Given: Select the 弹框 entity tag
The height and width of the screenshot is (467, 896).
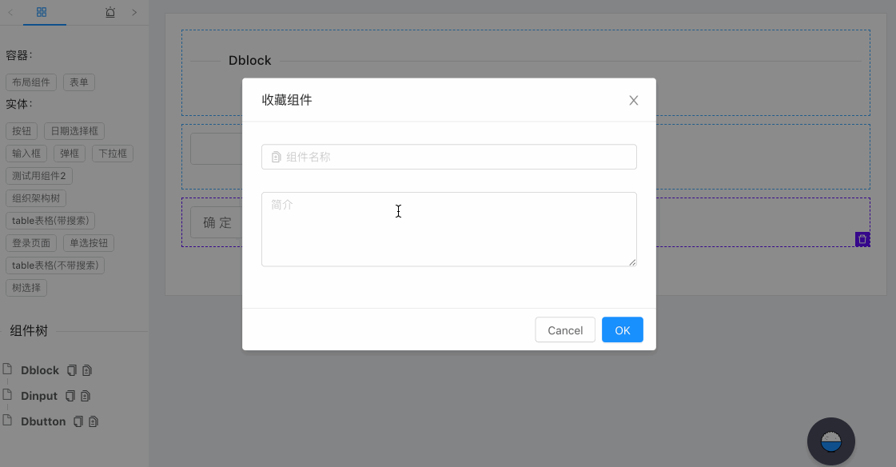Looking at the screenshot, I should pos(70,154).
